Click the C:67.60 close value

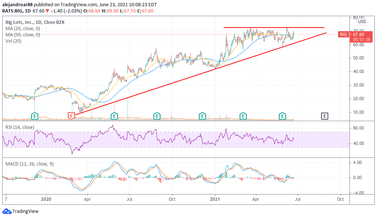pyautogui.click(x=145, y=11)
